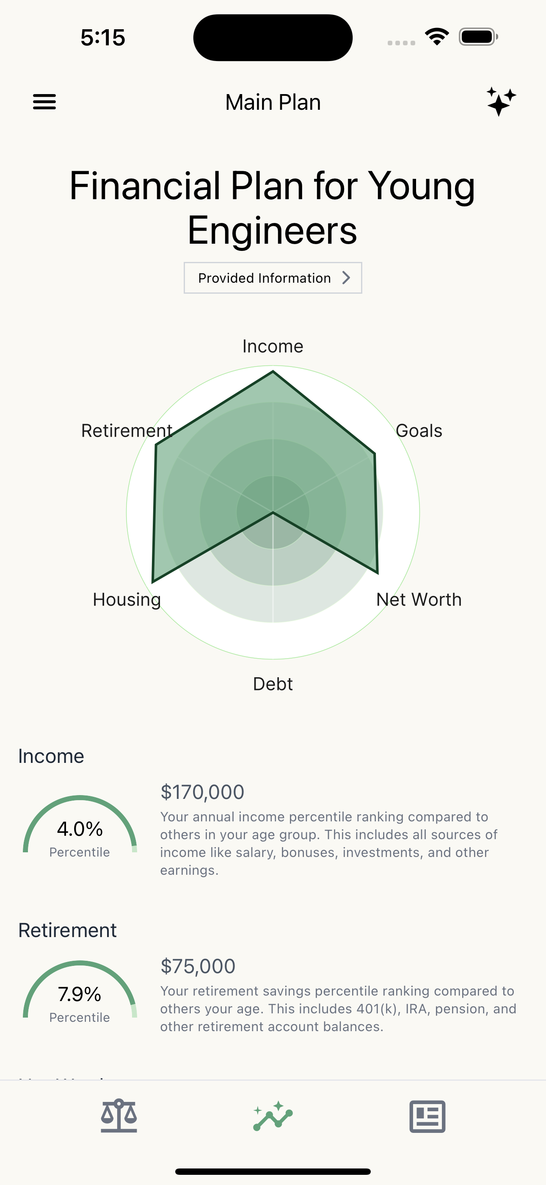Tap the Retirement radar chart label
This screenshot has height=1185, width=546.
coord(127,431)
